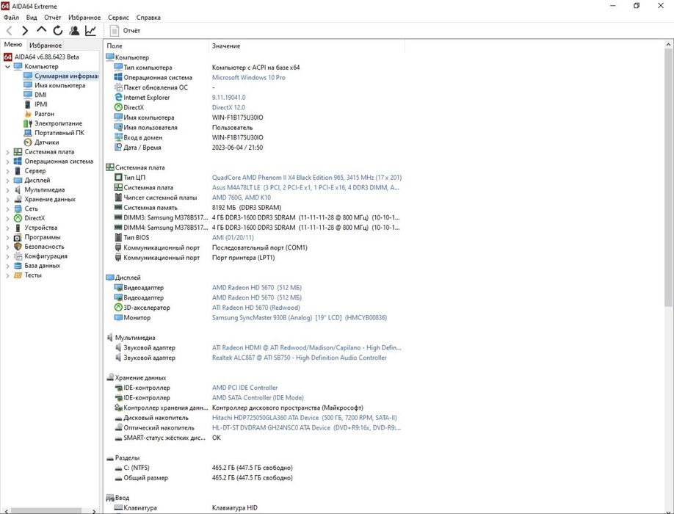
Task: Open the DirectX 12.0 link
Action: tap(228, 107)
